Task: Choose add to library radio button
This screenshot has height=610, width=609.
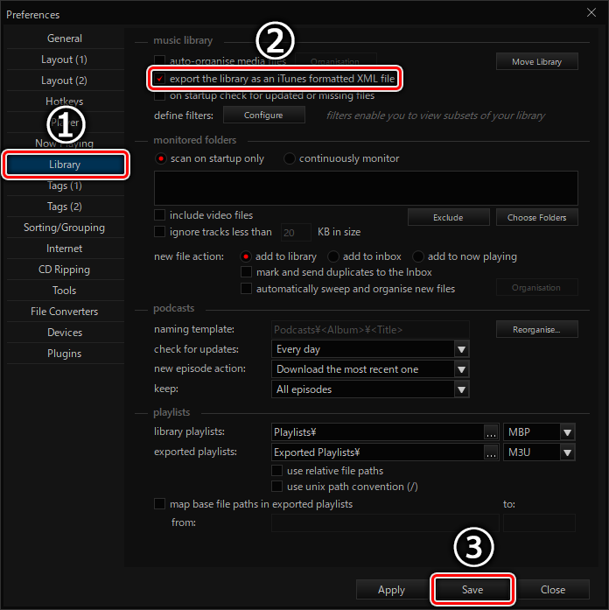Action: click(x=246, y=256)
